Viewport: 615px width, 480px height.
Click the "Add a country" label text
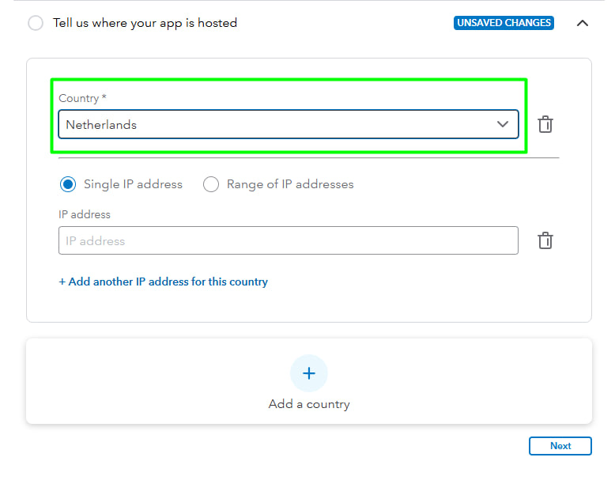click(x=309, y=404)
